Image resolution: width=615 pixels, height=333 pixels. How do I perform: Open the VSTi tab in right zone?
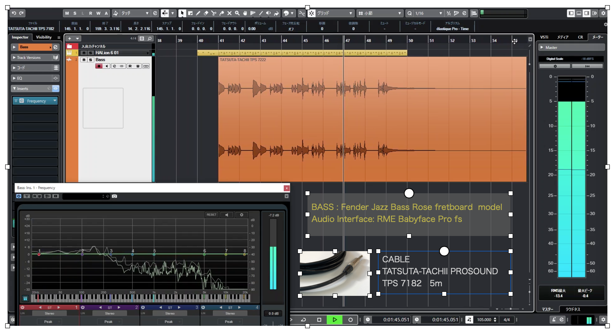[544, 37]
